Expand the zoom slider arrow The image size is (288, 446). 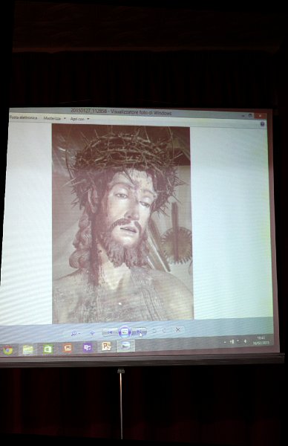coord(79,333)
